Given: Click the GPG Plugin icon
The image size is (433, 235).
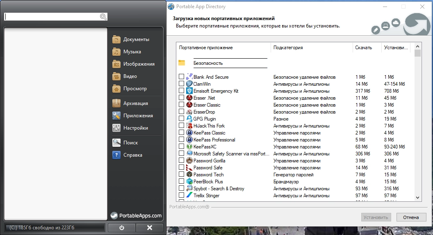Looking at the screenshot, I should (189, 119).
